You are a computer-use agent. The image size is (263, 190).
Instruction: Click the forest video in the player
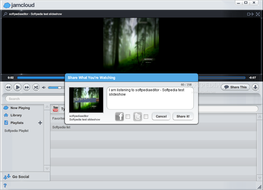131,45
